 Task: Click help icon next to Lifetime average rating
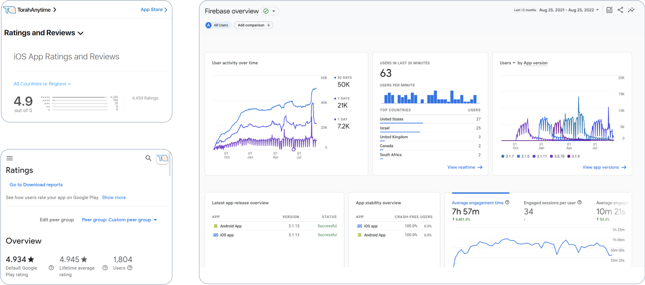[x=105, y=268]
